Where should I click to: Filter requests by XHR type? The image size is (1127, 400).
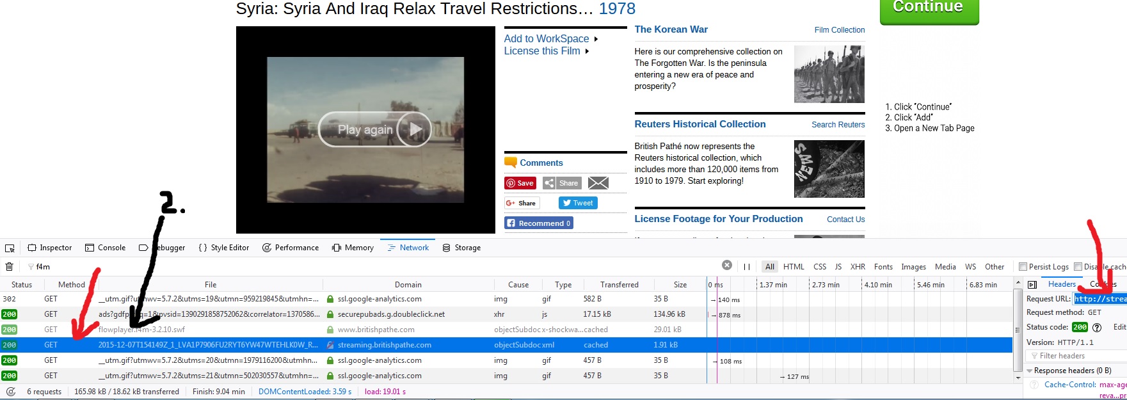(x=858, y=267)
